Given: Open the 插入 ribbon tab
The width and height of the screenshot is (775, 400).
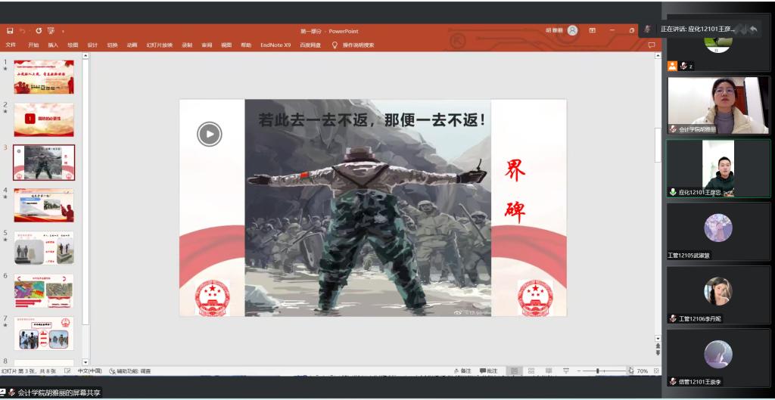Looking at the screenshot, I should click(x=53, y=45).
